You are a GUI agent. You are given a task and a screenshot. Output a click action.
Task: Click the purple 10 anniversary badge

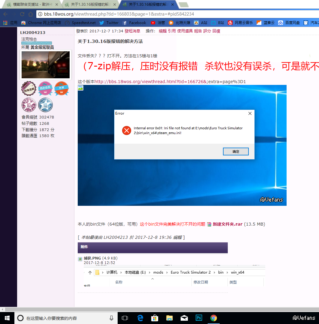(29, 105)
